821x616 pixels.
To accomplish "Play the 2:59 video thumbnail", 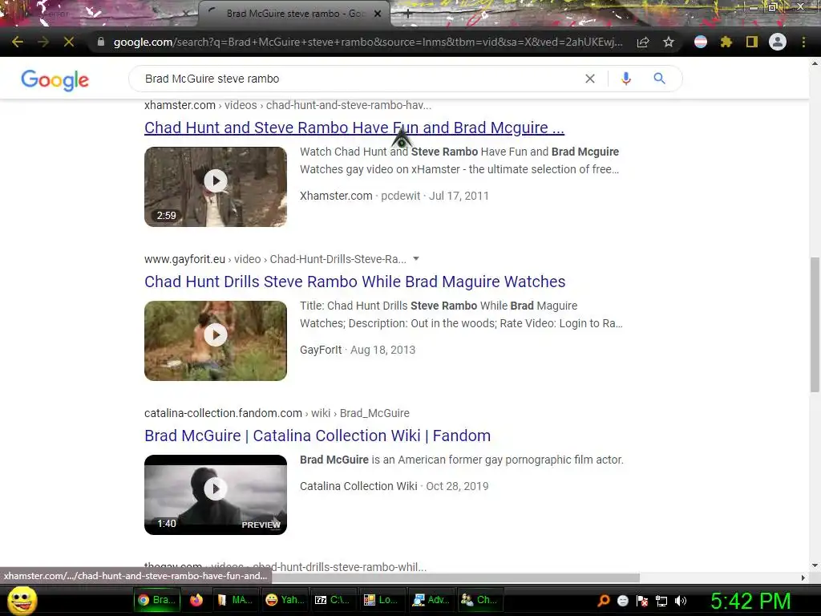I will (216, 187).
